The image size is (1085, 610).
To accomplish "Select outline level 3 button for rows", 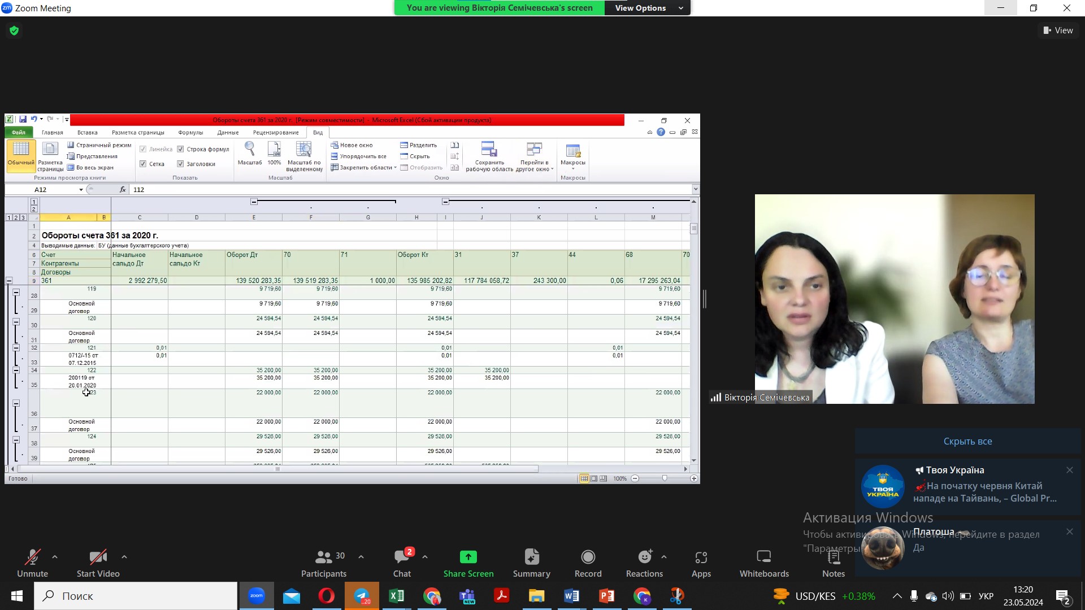I will tap(23, 217).
